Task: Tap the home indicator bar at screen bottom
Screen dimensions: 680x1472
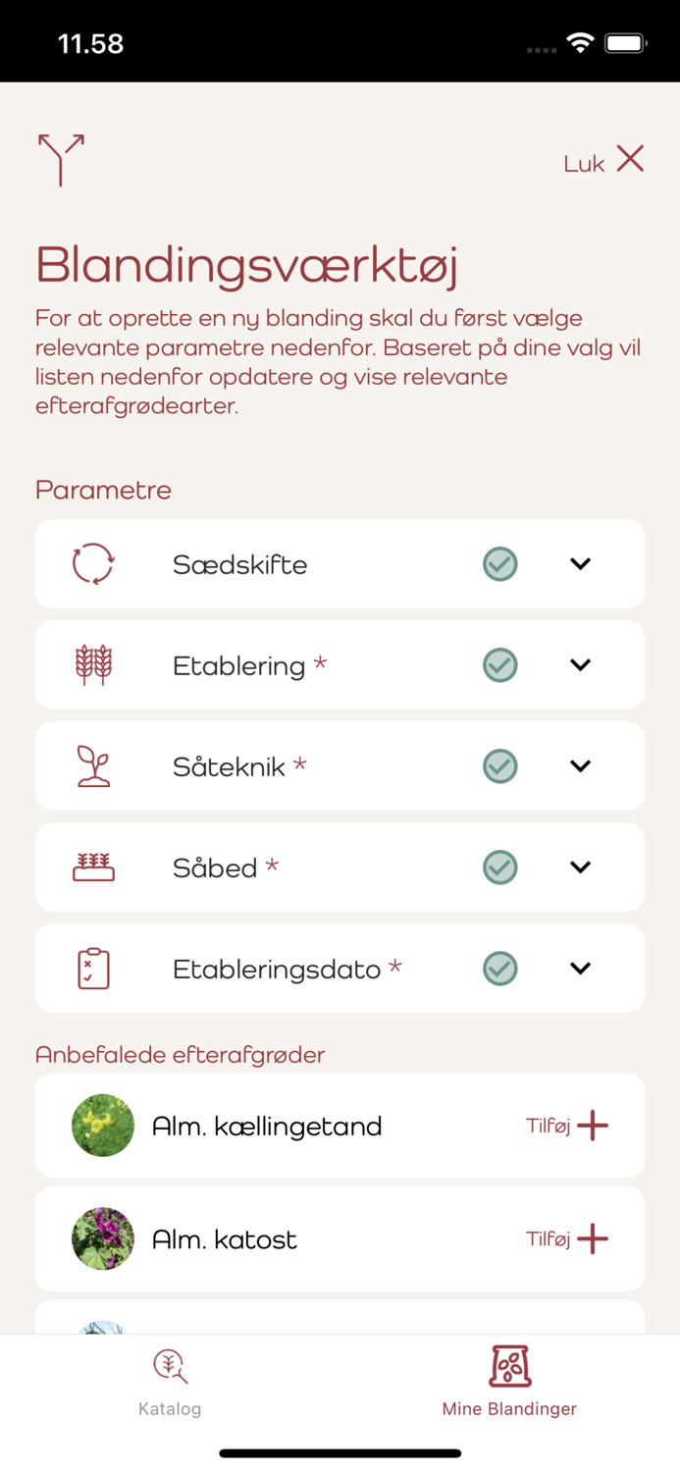Action: (x=340, y=1452)
